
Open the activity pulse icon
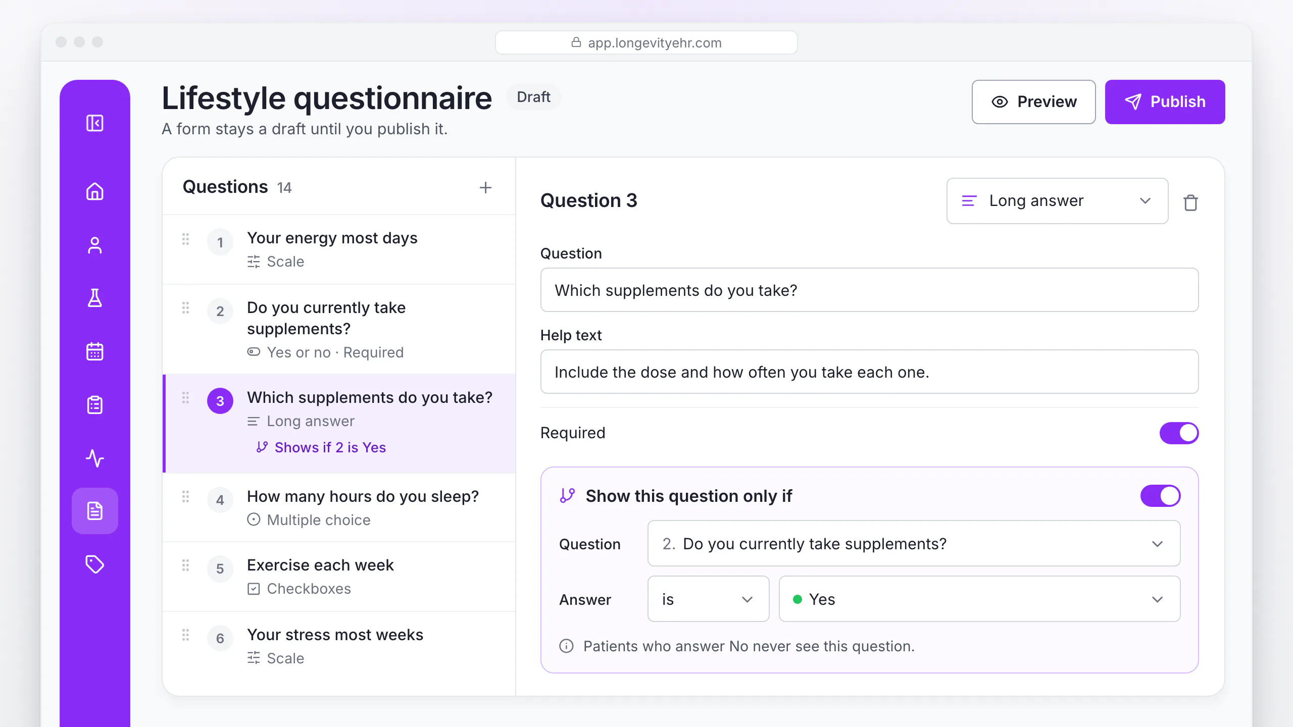(x=94, y=458)
